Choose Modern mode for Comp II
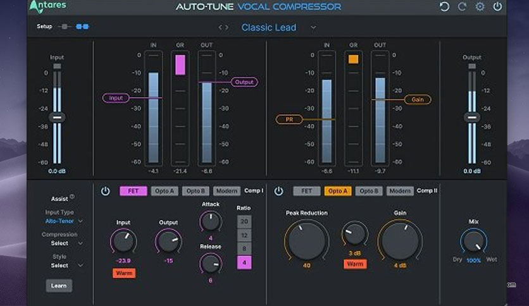 click(400, 191)
